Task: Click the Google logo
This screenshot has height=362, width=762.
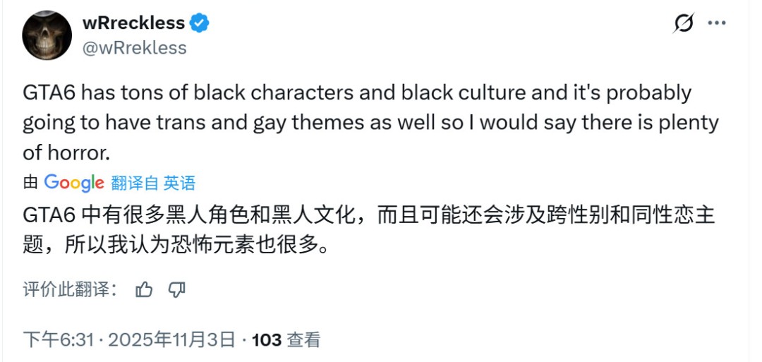Action: pyautogui.click(x=73, y=183)
